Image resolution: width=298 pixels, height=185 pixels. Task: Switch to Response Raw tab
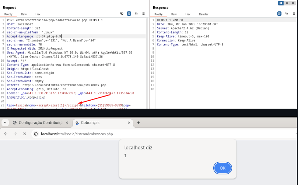174,14
